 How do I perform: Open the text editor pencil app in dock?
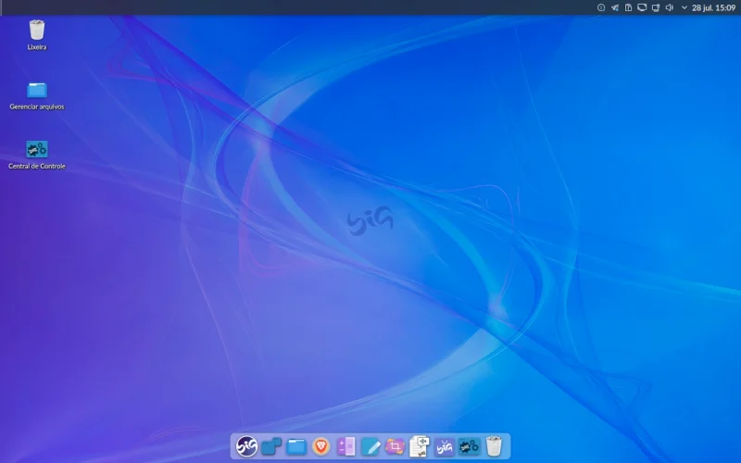370,446
